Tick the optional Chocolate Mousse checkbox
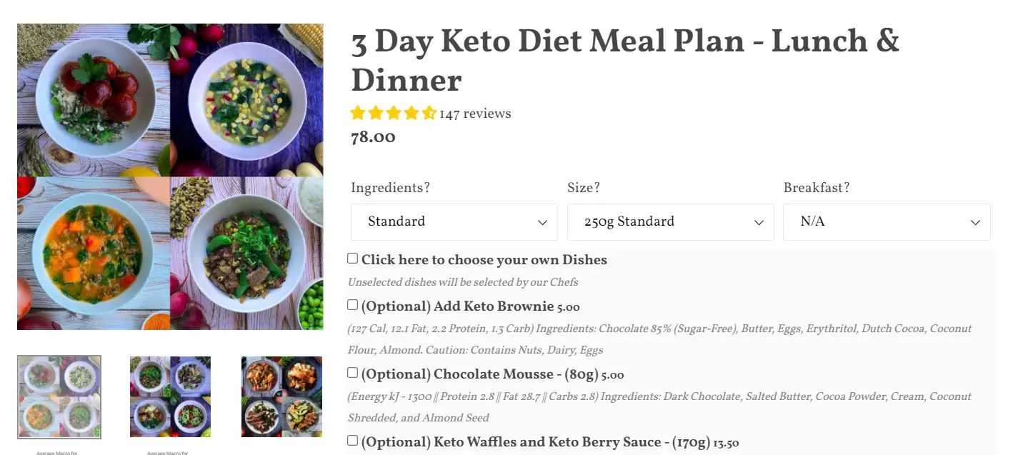Image resolution: width=1028 pixels, height=455 pixels. 353,373
